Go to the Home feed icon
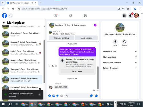Image resolution: width=143 pixels, height=107 pixels. point(55,15)
